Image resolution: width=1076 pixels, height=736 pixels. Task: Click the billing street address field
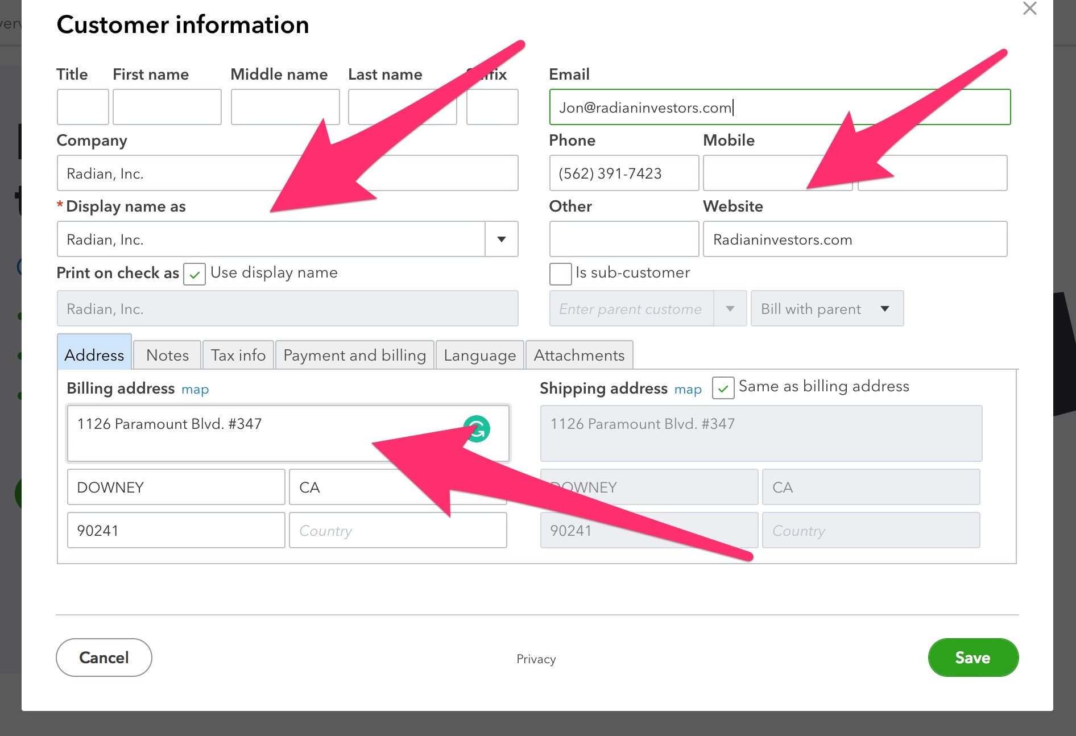coord(288,433)
